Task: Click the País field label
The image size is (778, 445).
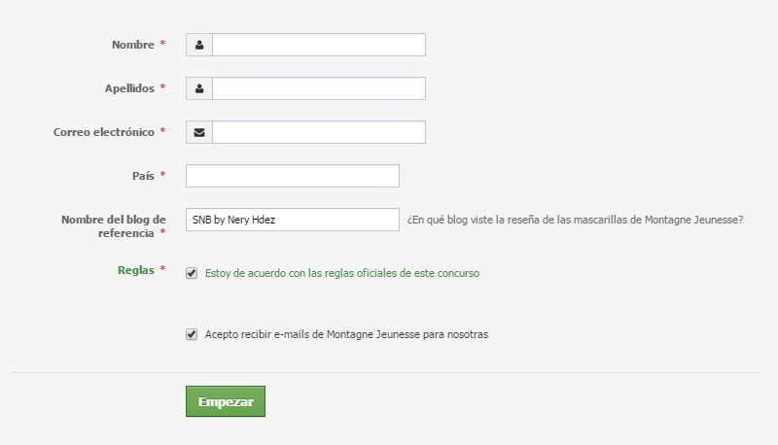Action: coord(143,176)
